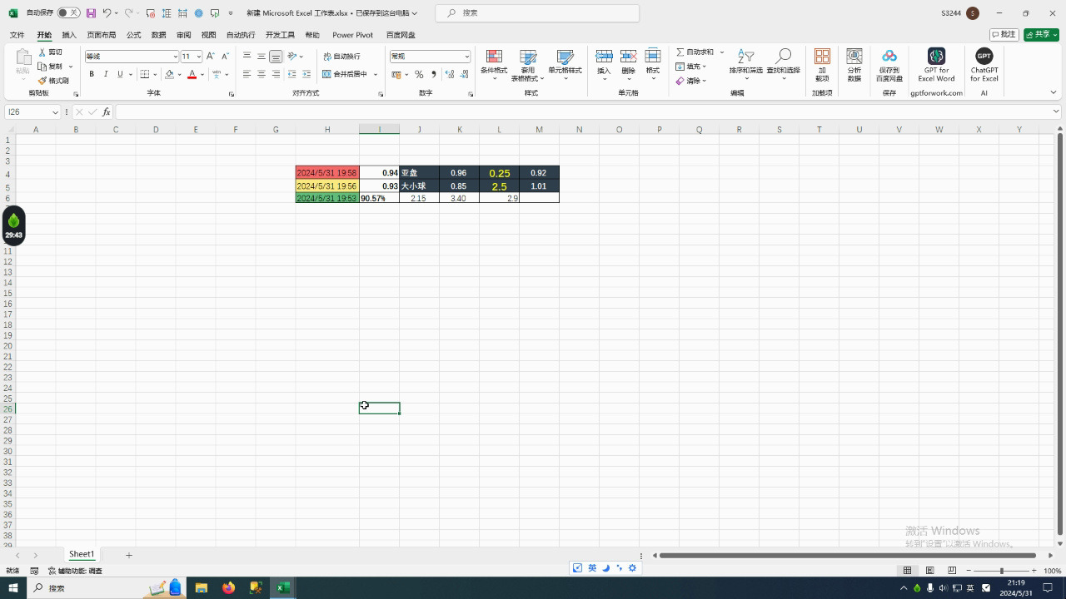
Task: Click Add-ins (加载项) button
Action: coord(822,64)
